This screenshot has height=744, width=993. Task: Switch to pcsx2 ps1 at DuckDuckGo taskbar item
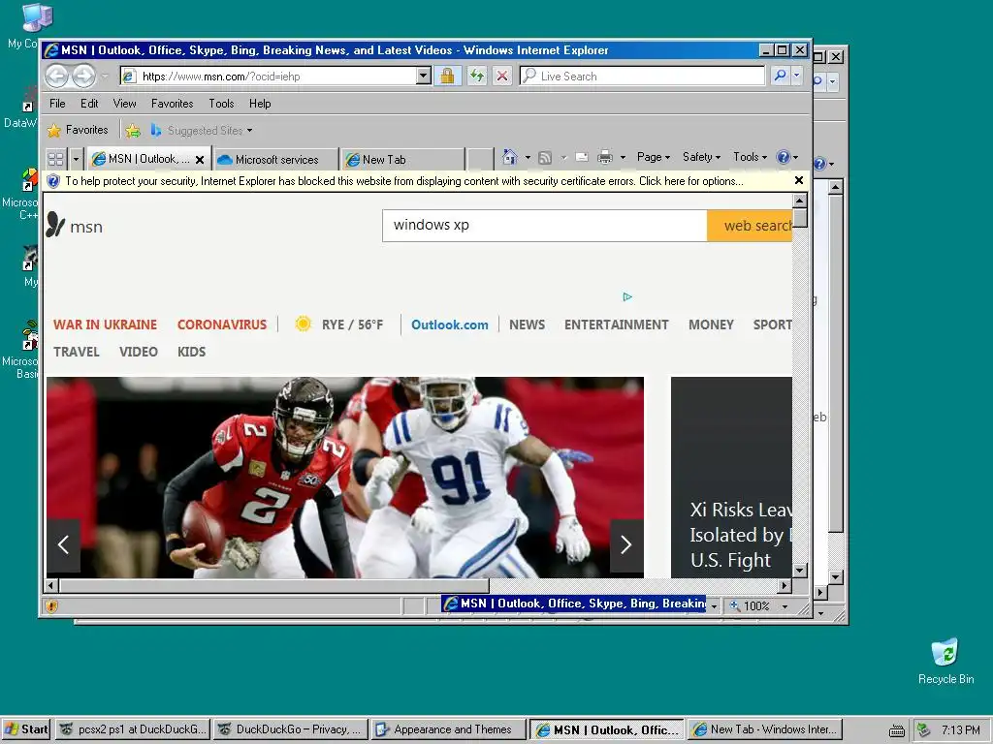tap(133, 729)
